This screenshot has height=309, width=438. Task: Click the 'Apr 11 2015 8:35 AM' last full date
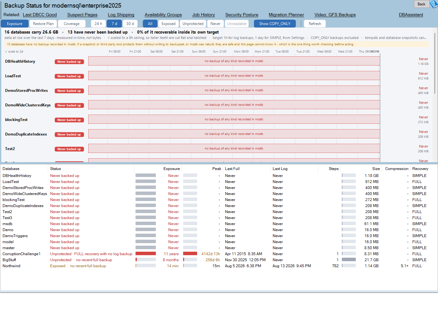(243, 254)
